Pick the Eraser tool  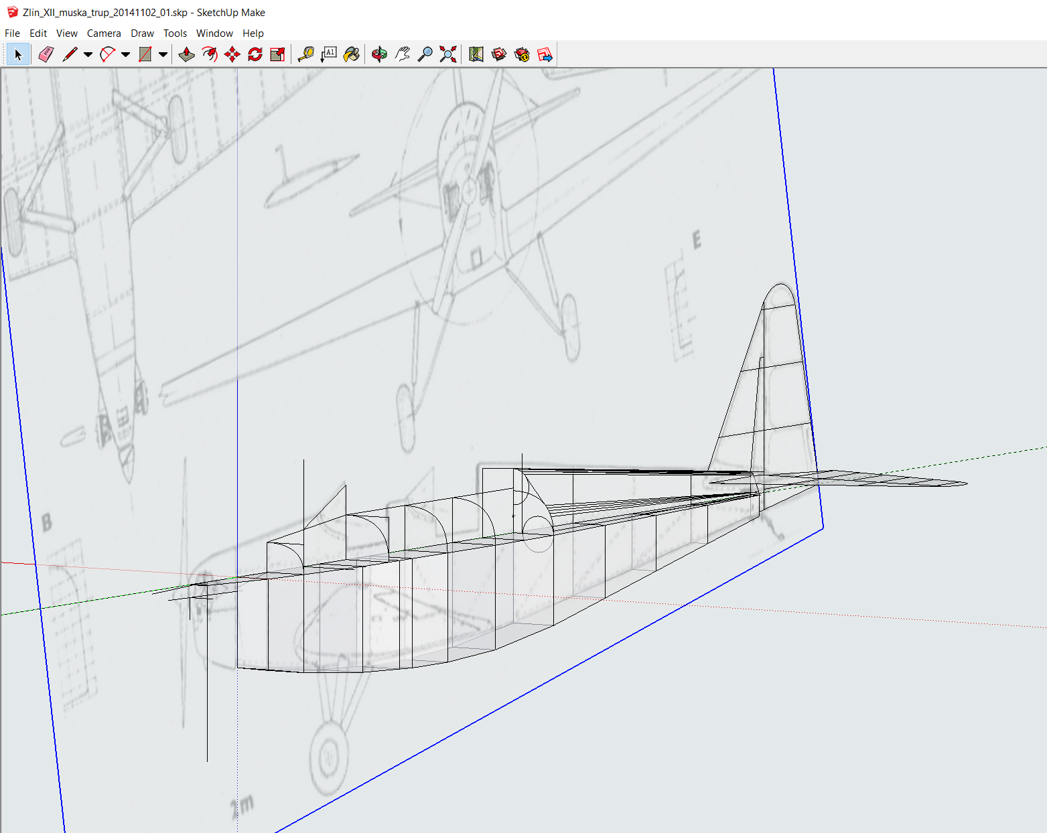point(46,54)
